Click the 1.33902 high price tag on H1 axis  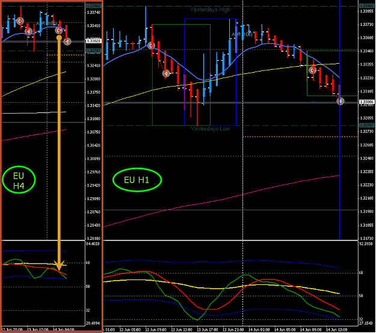point(366,6)
